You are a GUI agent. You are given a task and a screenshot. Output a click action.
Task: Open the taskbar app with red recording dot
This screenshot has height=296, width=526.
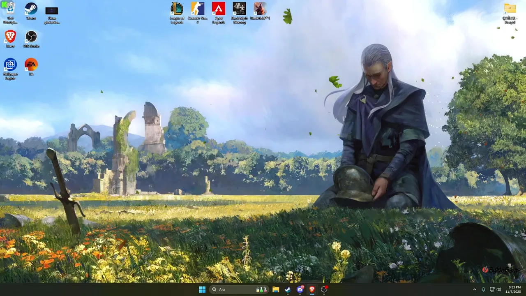click(x=324, y=289)
